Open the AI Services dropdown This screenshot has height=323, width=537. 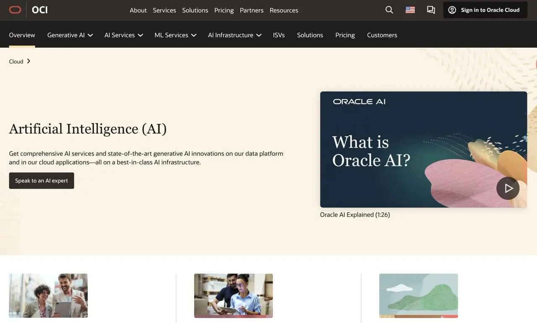[123, 35]
